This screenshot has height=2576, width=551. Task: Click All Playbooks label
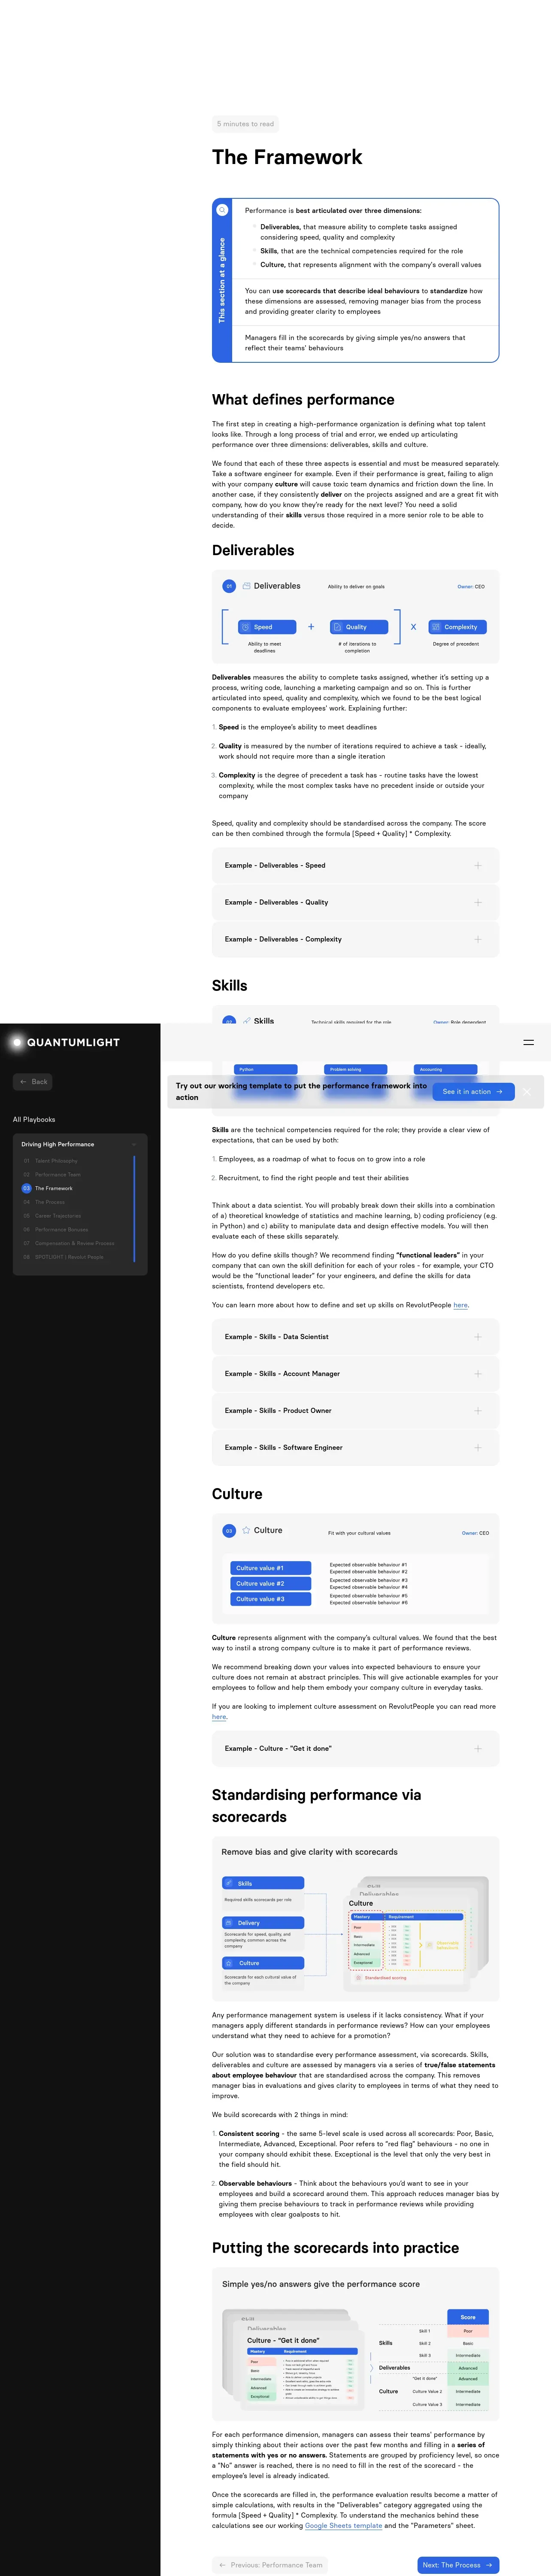(x=34, y=1120)
